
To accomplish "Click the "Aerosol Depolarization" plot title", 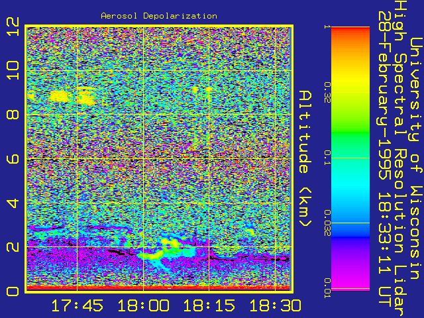I will 159,16.
